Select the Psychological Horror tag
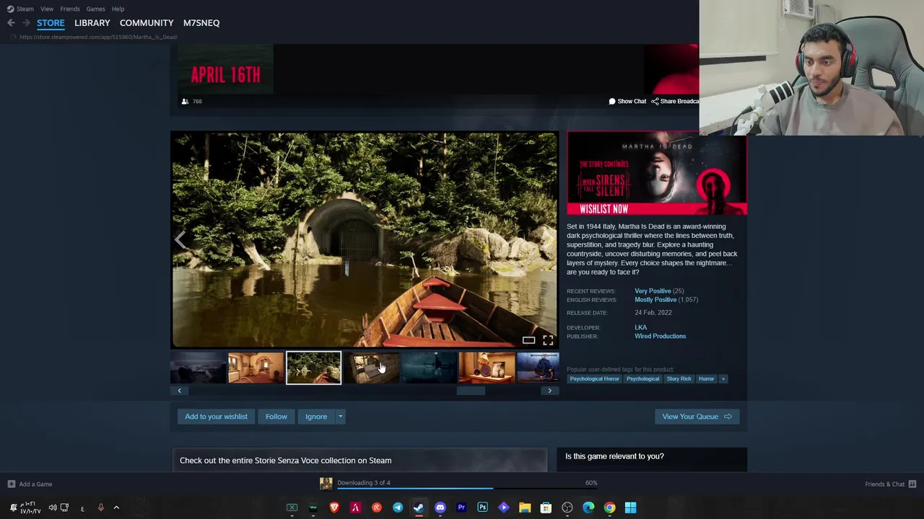924x519 pixels. tap(594, 379)
